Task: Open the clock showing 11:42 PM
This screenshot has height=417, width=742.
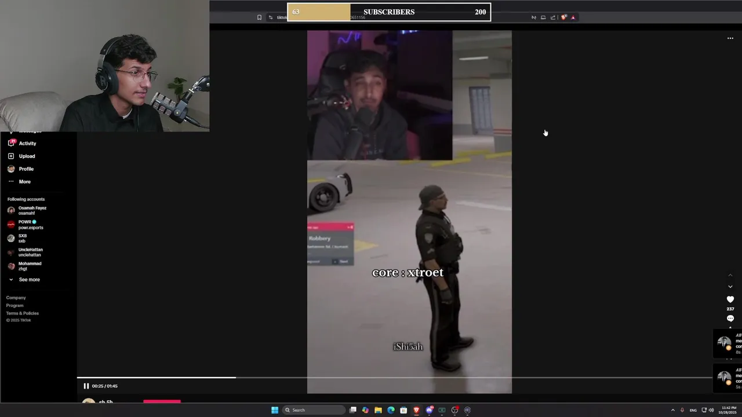Action: [x=728, y=410]
